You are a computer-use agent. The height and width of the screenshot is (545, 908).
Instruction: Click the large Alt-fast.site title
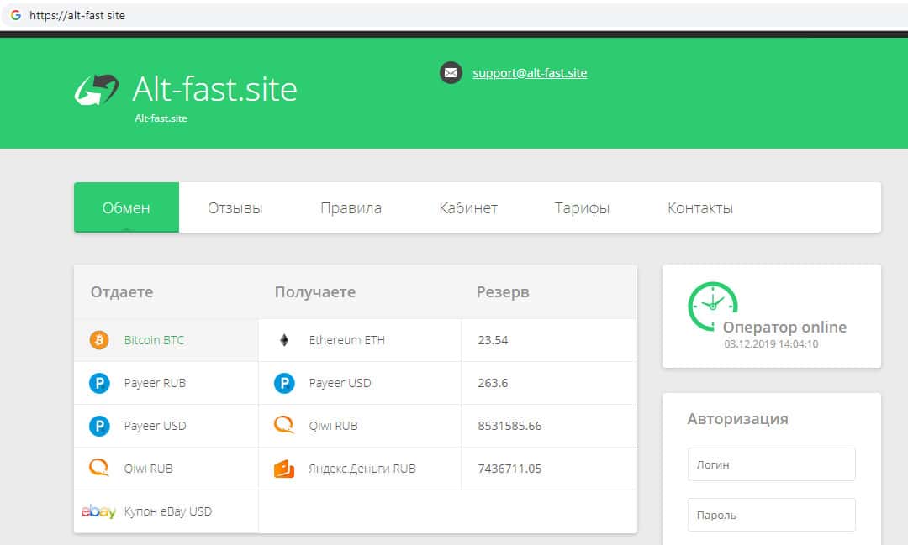pyautogui.click(x=215, y=89)
